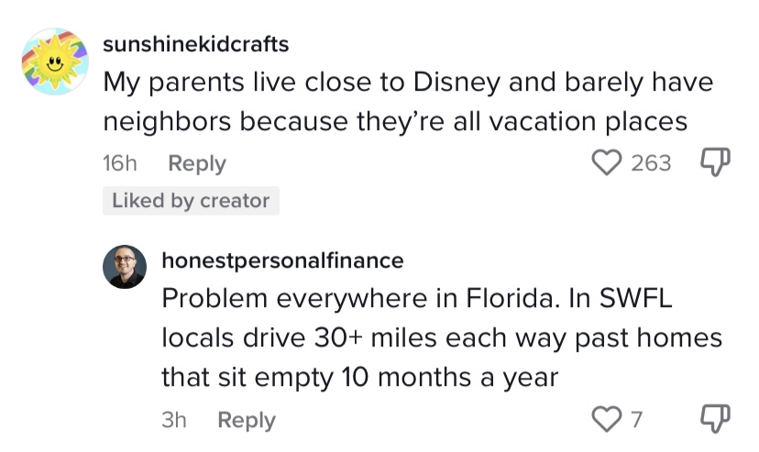Click the 3h reply timestamp

tap(174, 420)
